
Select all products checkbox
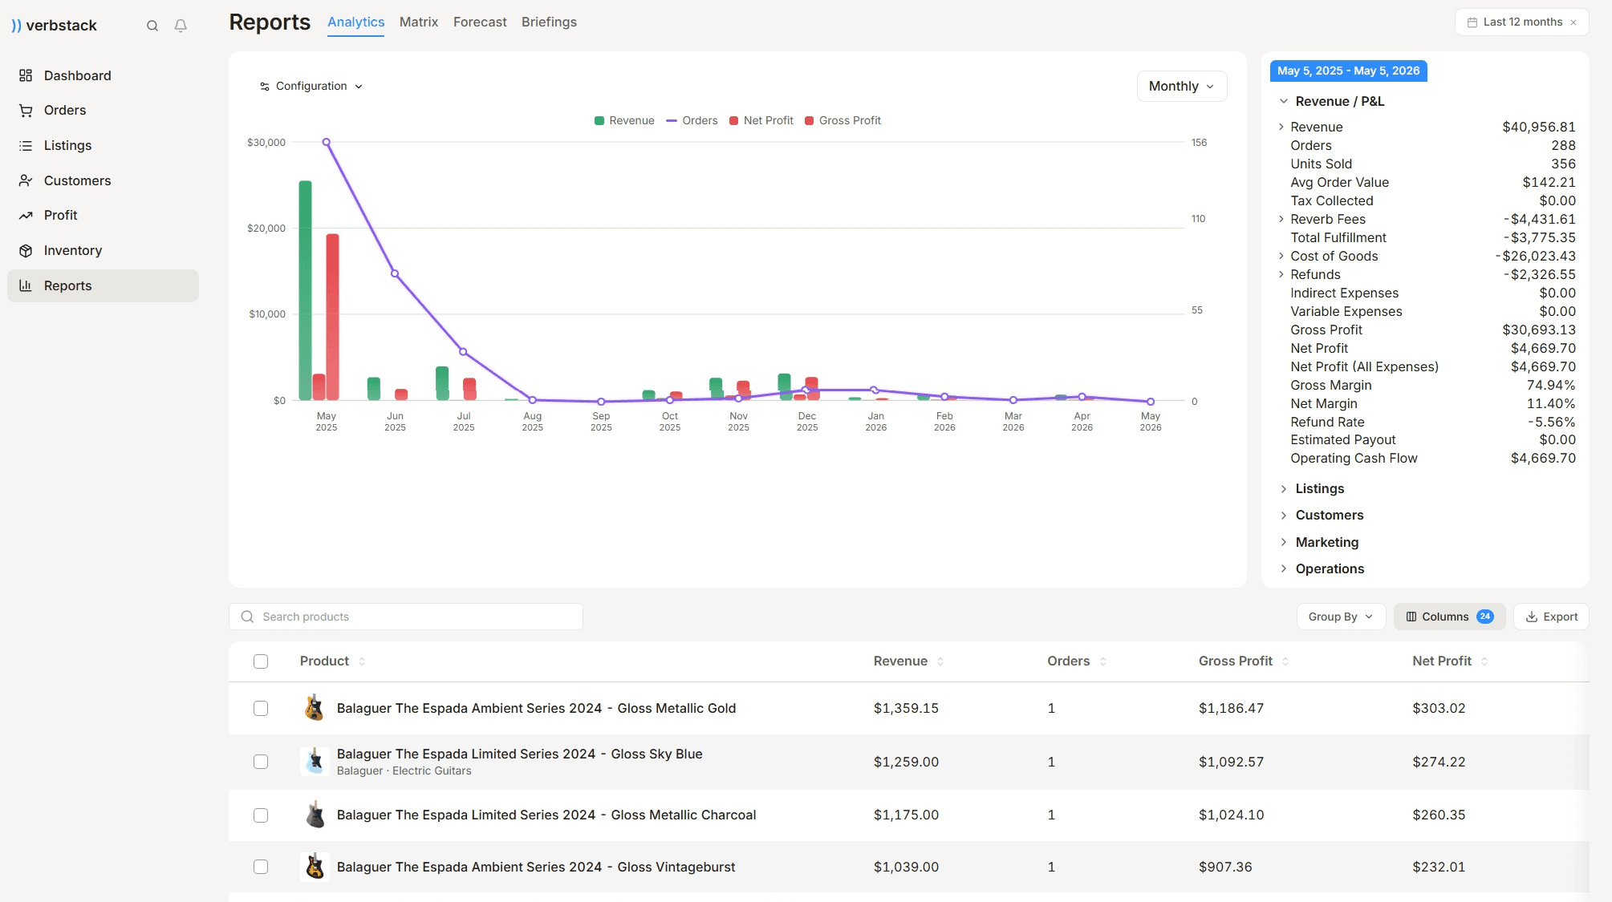261,661
